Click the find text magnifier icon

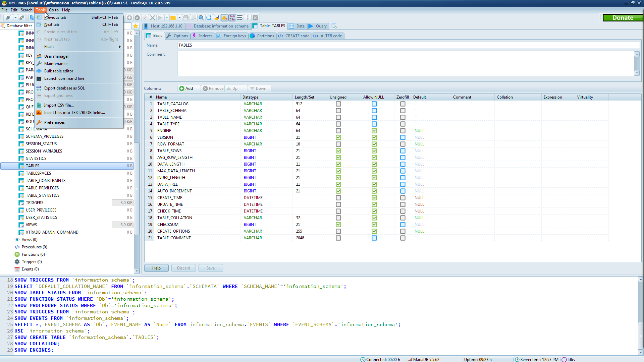point(201,18)
